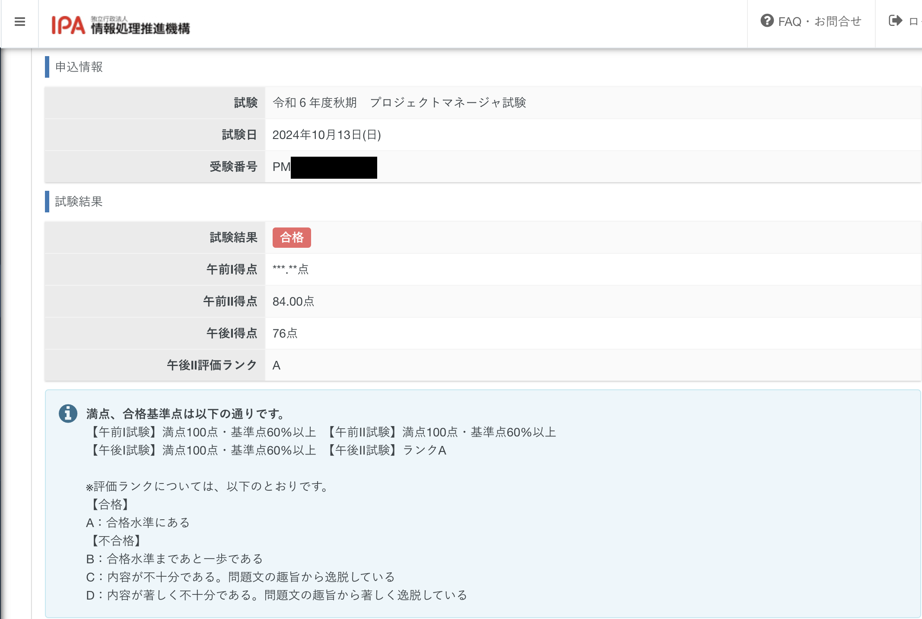Viewport: 922px width, 619px height.
Task: Click the blue bar beside 申込情報
Action: (x=46, y=67)
